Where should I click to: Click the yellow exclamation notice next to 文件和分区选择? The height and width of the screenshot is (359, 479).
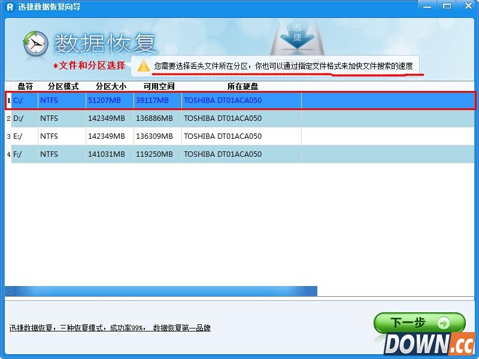[x=143, y=66]
